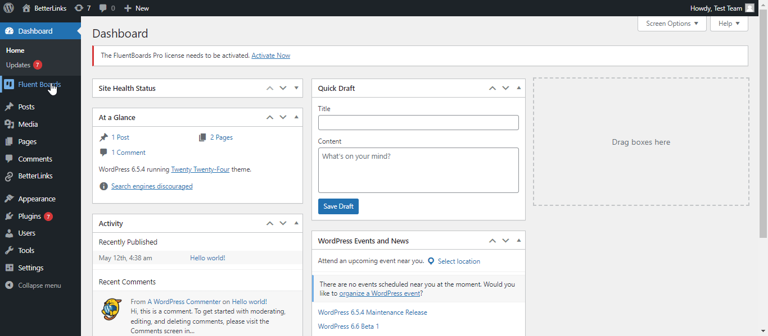Click the Test Team avatar icon
The width and height of the screenshot is (768, 336).
(x=749, y=8)
